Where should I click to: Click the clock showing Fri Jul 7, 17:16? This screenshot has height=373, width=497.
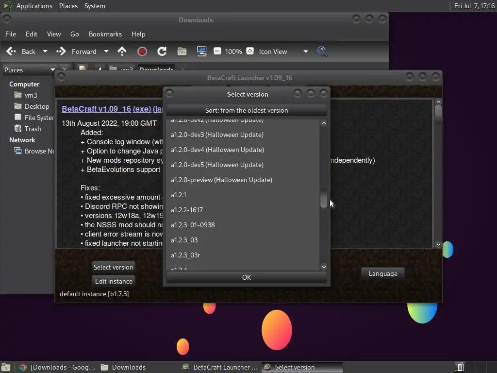coord(474,6)
